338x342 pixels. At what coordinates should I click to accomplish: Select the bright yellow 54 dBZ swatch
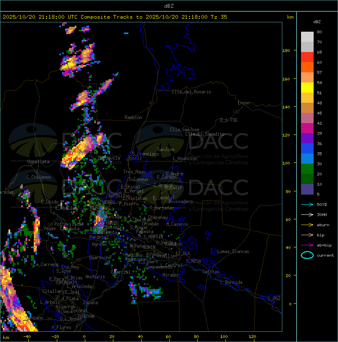pos(307,87)
